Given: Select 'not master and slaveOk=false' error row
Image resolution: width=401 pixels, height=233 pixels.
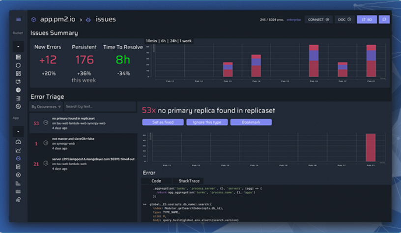Looking at the screenshot, I should (83, 143).
